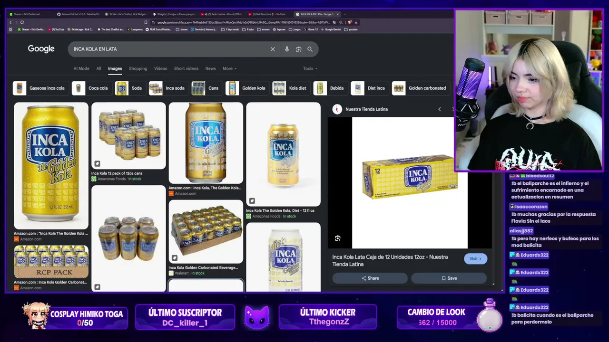Start voice search with the microphone icon

coord(286,49)
